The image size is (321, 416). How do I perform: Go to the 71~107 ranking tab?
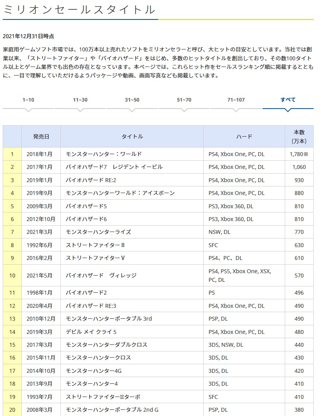236,100
